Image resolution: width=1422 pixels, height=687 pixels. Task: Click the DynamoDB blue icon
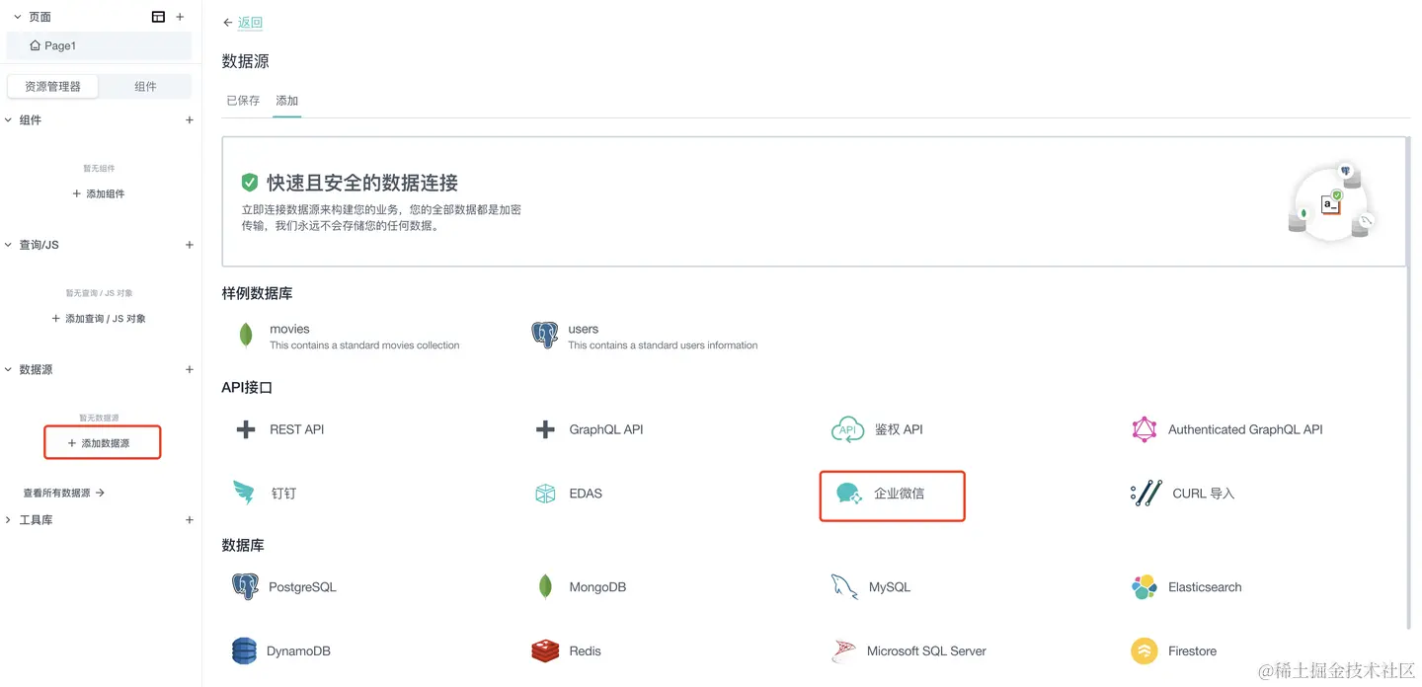tap(244, 650)
